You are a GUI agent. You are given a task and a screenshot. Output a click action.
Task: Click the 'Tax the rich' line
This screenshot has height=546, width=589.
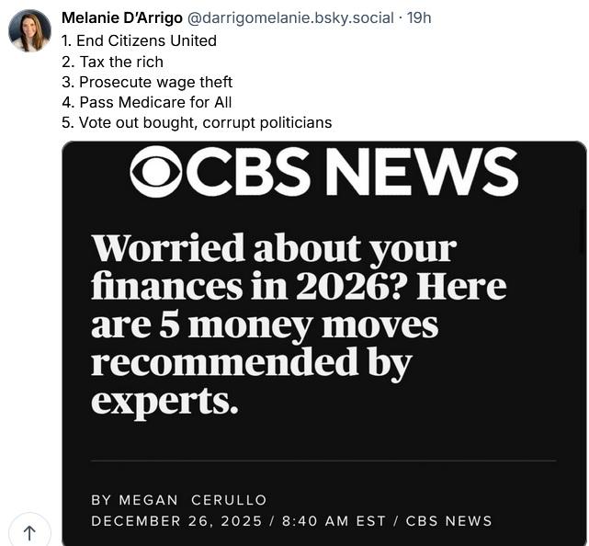[x=112, y=62]
